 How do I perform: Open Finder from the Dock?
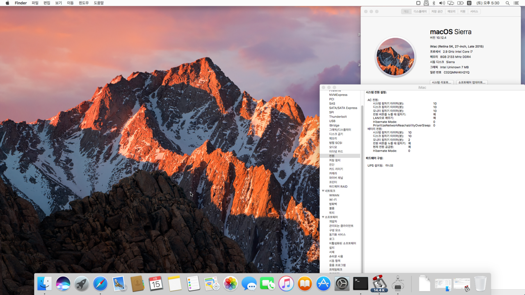coord(44,284)
